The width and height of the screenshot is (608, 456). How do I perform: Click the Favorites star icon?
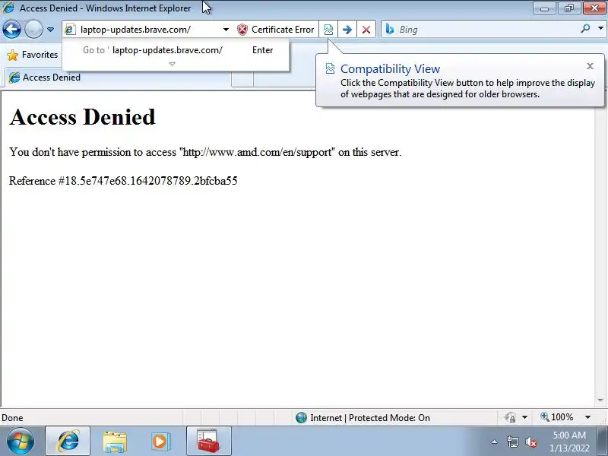pyautogui.click(x=12, y=55)
